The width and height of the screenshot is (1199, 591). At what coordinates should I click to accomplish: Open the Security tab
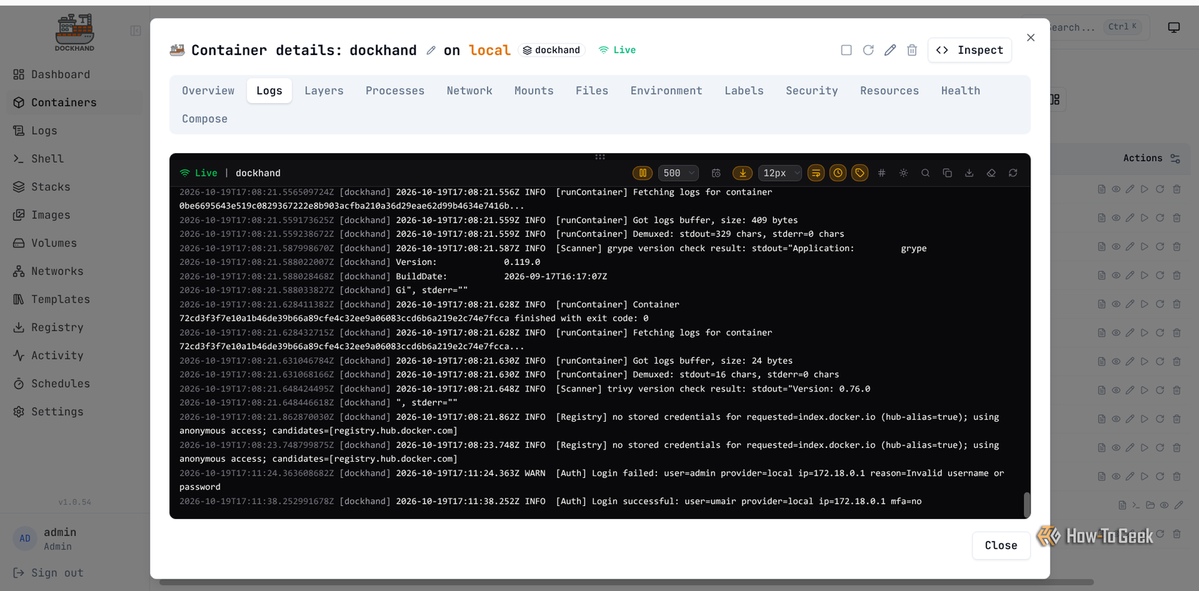coord(812,91)
